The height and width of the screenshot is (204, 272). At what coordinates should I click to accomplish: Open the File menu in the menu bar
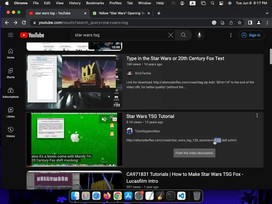36,3
